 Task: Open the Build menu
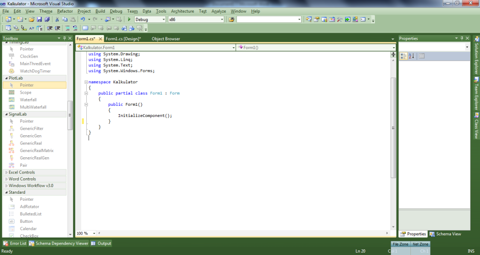click(100, 11)
